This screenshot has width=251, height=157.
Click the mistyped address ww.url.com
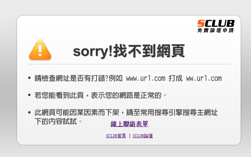(204, 78)
